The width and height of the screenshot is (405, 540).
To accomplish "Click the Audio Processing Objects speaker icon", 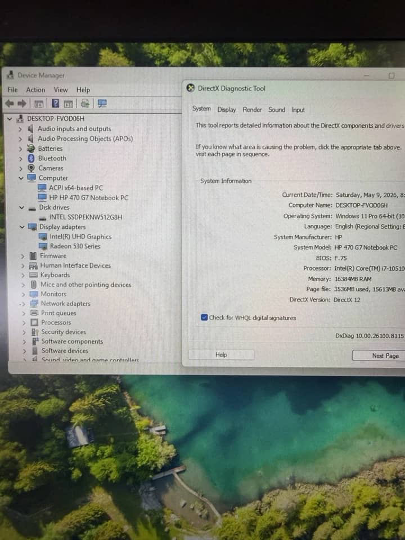I will (30, 139).
